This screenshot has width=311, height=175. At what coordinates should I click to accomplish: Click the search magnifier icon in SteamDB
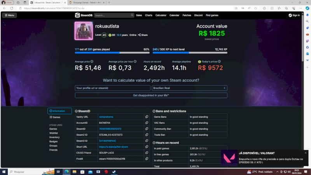pyautogui.click(x=132, y=15)
